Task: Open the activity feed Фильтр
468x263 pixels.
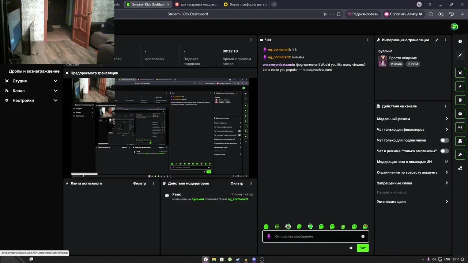Action: [140, 183]
